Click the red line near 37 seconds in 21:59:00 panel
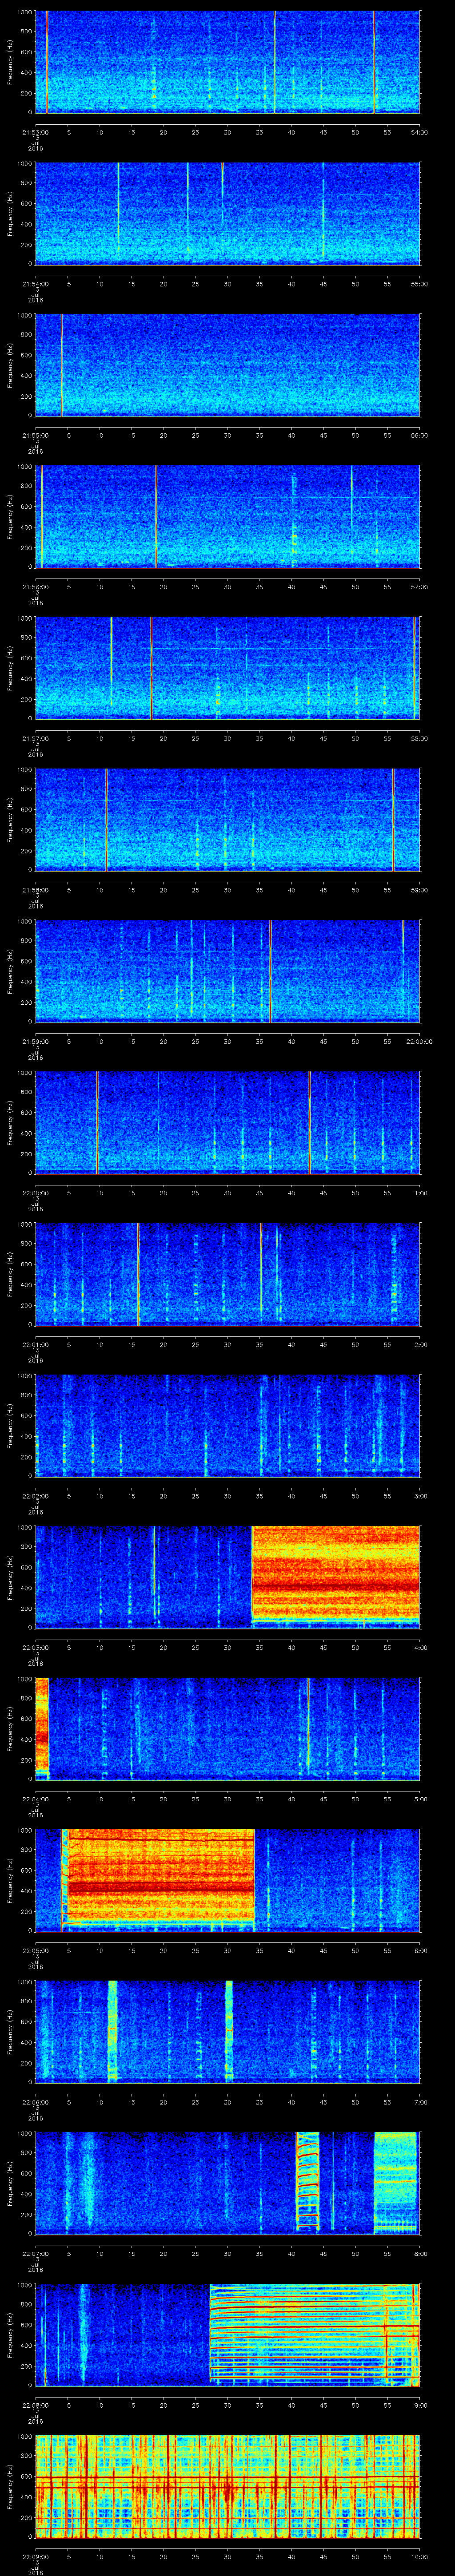455x2576 pixels. pyautogui.click(x=270, y=971)
